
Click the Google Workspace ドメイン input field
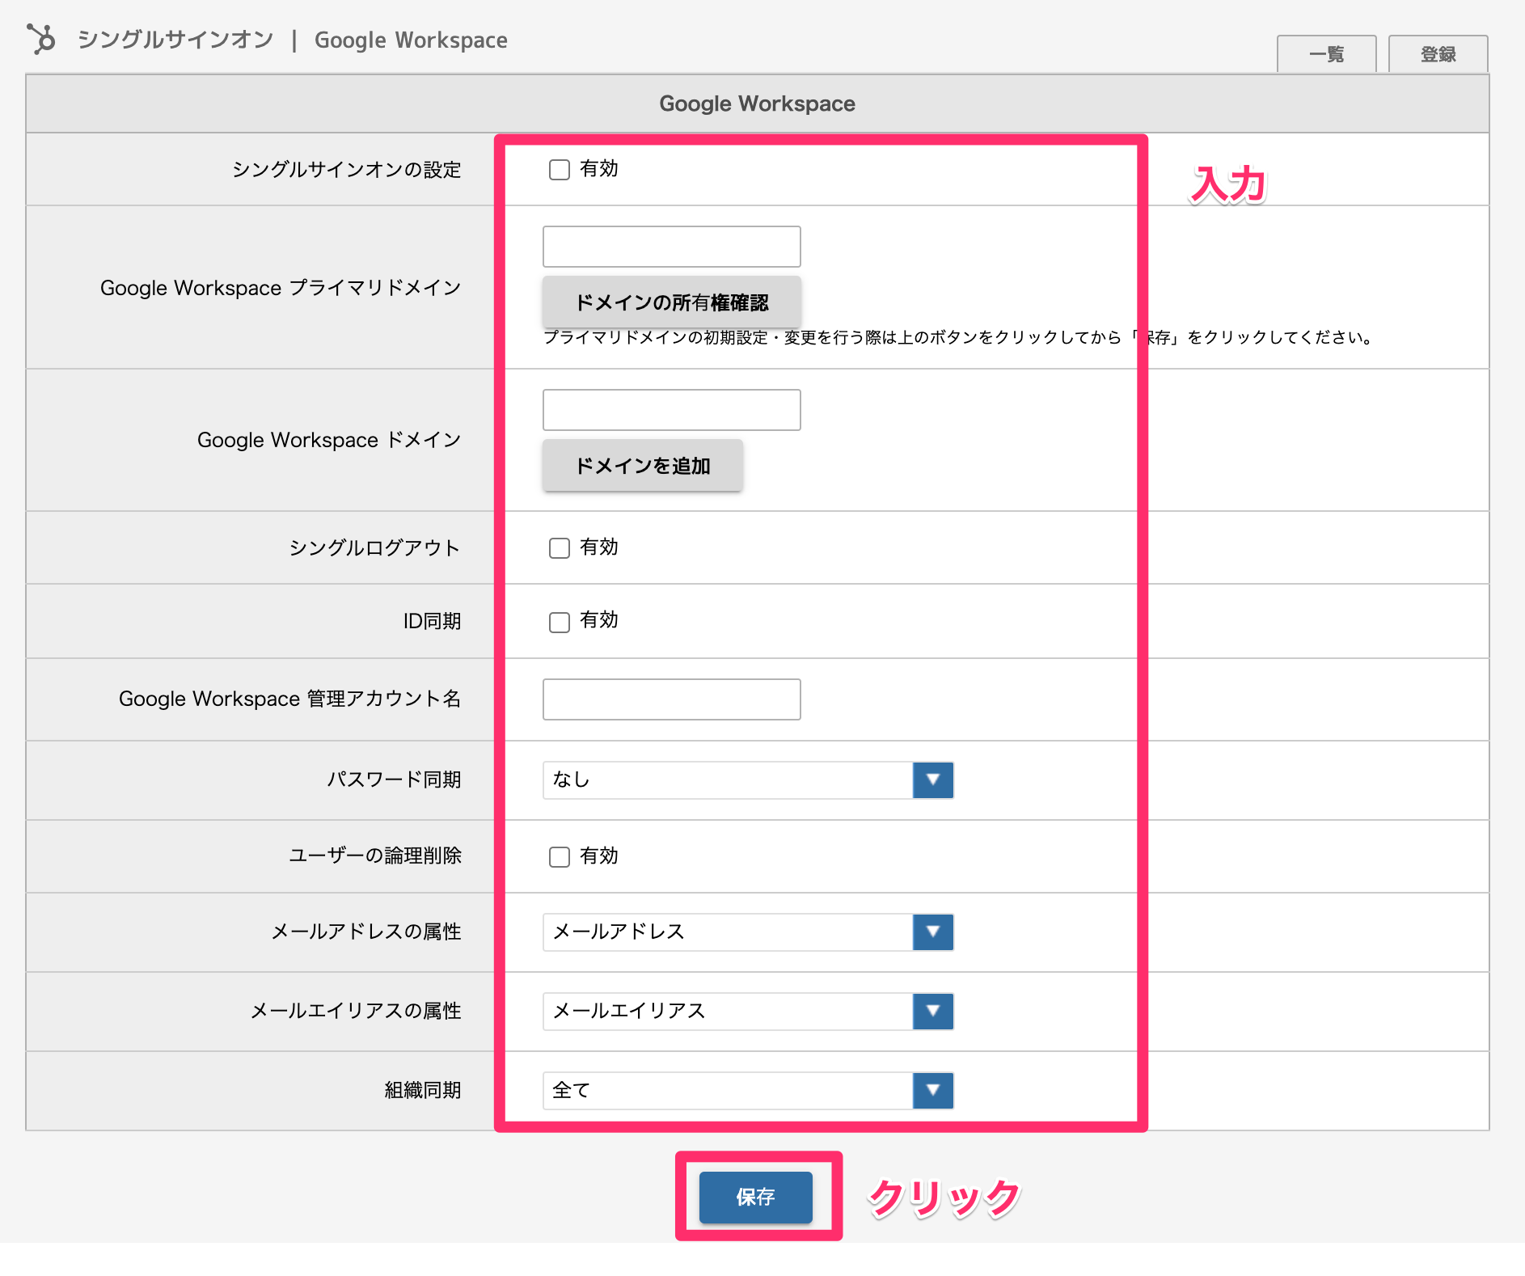[x=672, y=410]
